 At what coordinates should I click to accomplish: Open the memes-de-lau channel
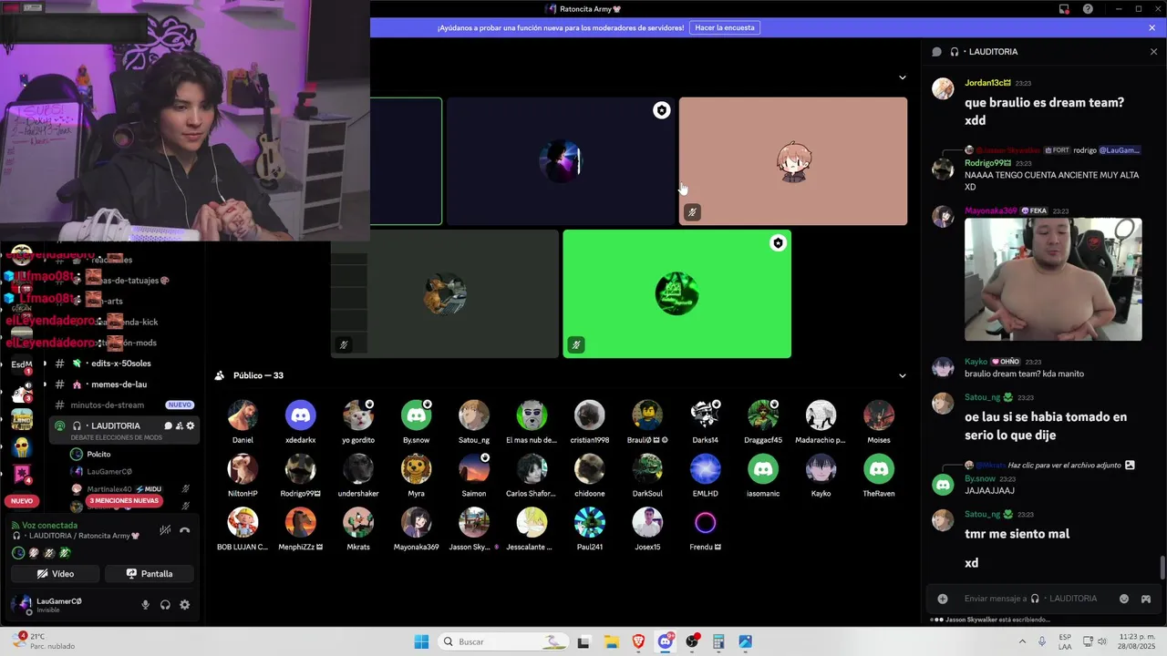pyautogui.click(x=119, y=384)
